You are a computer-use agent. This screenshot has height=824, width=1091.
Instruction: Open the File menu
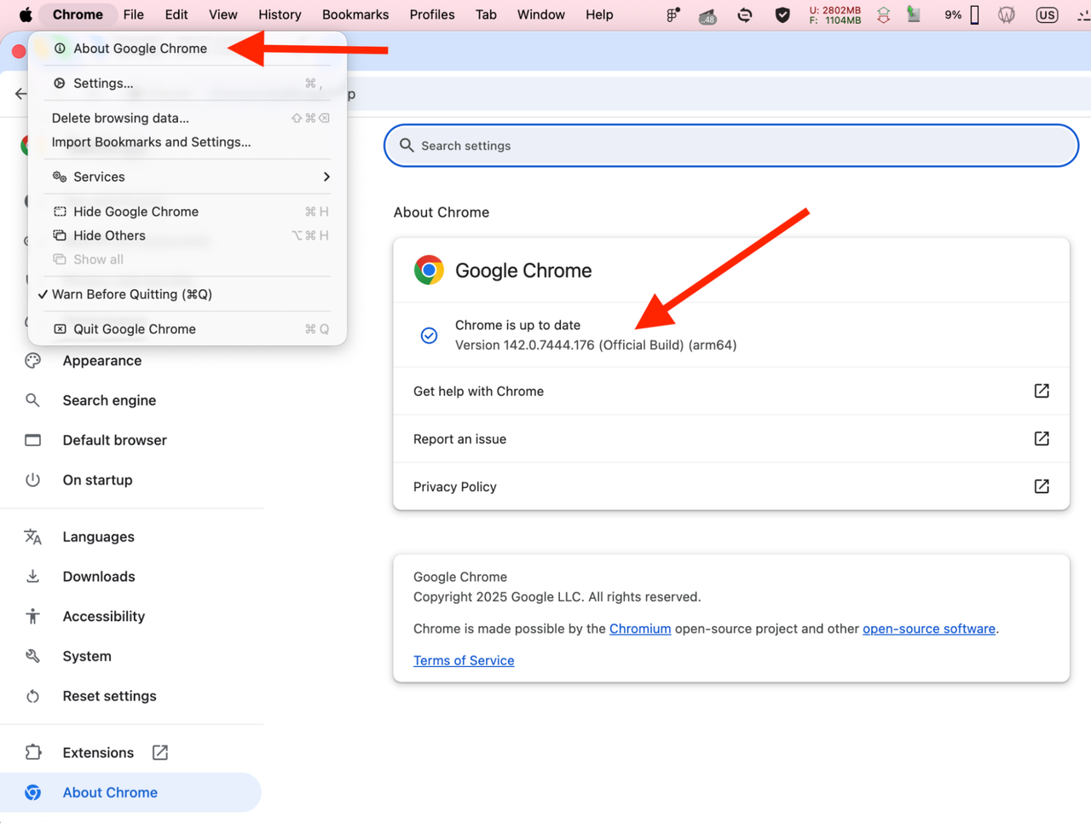133,15
